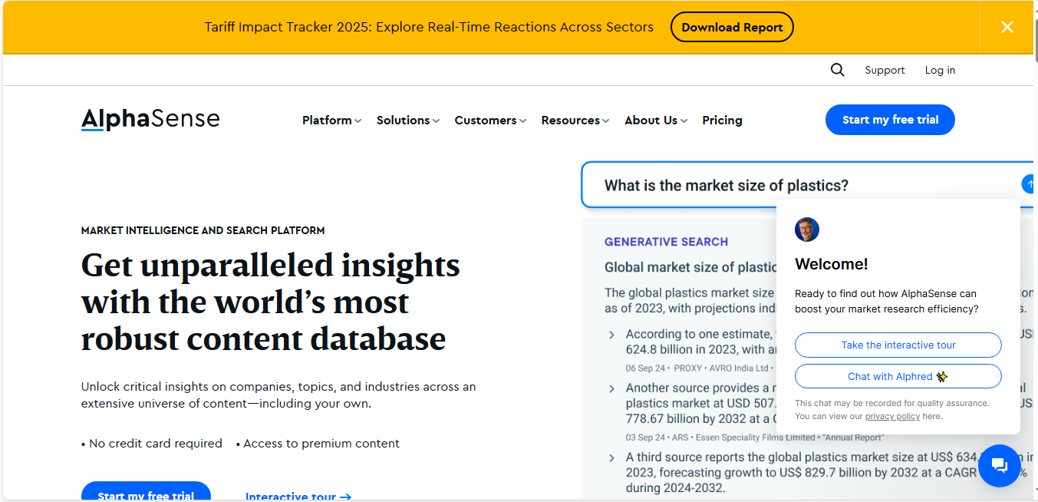
Task: Click Take the interactive tour button
Action: [898, 345]
